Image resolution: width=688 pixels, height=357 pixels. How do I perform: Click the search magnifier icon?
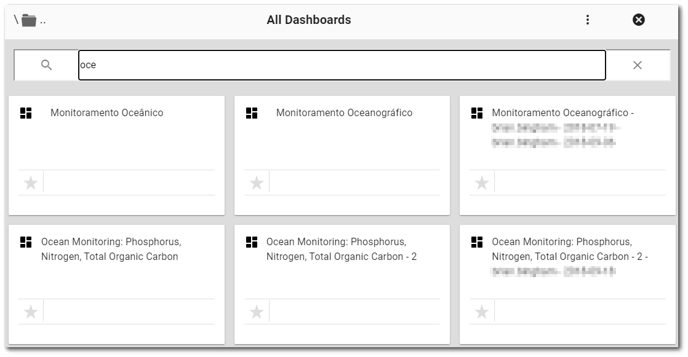(46, 64)
